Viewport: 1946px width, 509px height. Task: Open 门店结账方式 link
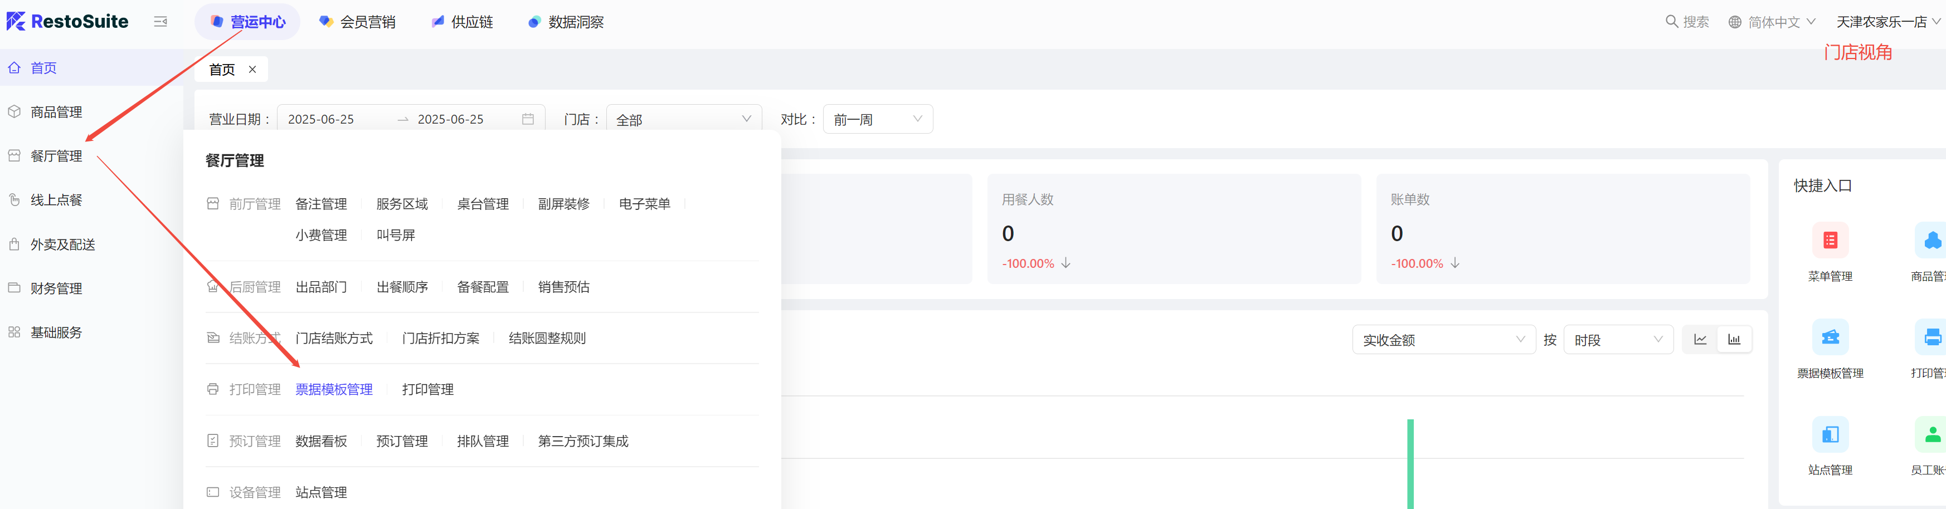click(x=334, y=339)
